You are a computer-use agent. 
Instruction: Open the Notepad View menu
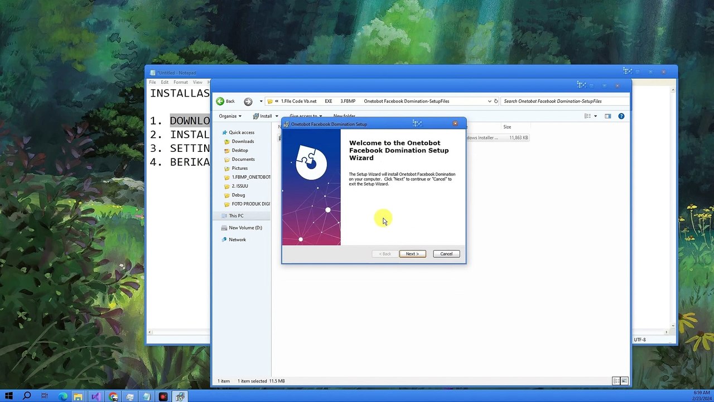coord(197,82)
